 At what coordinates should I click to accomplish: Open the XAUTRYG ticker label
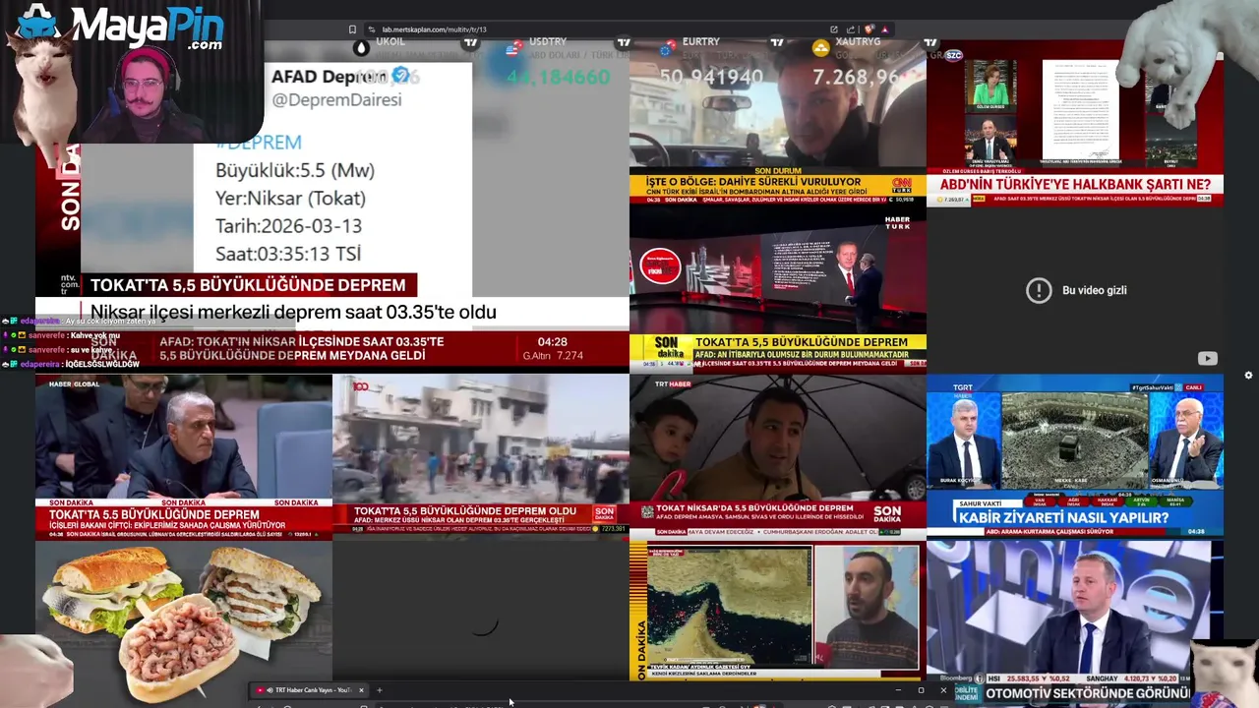[x=858, y=42]
